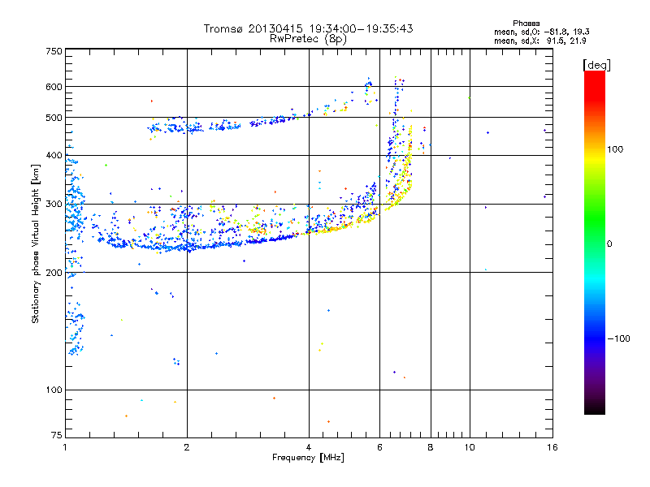Click the y-axis tick label '200'

[54, 273]
